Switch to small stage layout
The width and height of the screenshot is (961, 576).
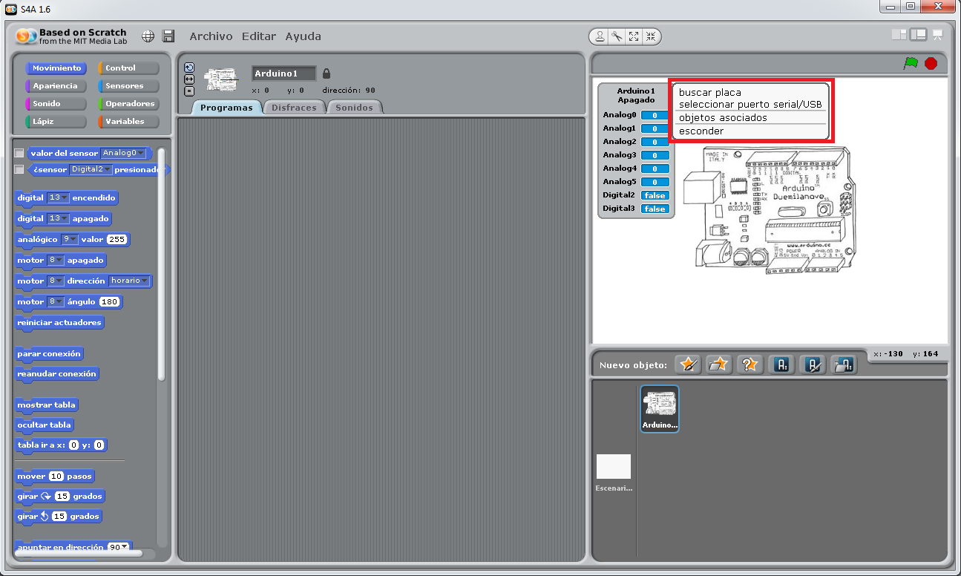point(899,34)
